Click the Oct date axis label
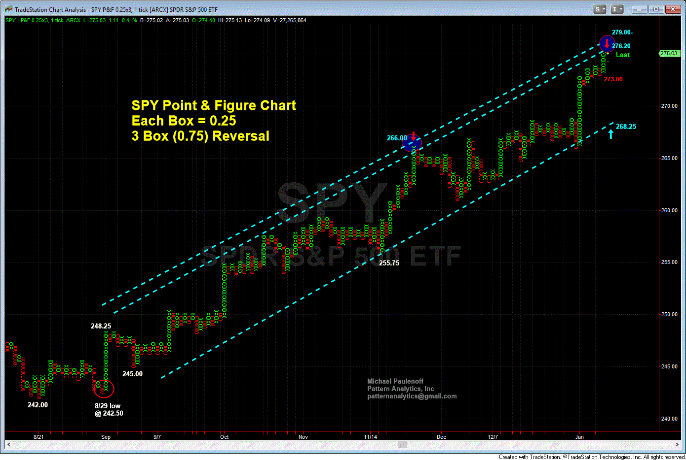Screen dimensions: 686x460 click(225, 437)
